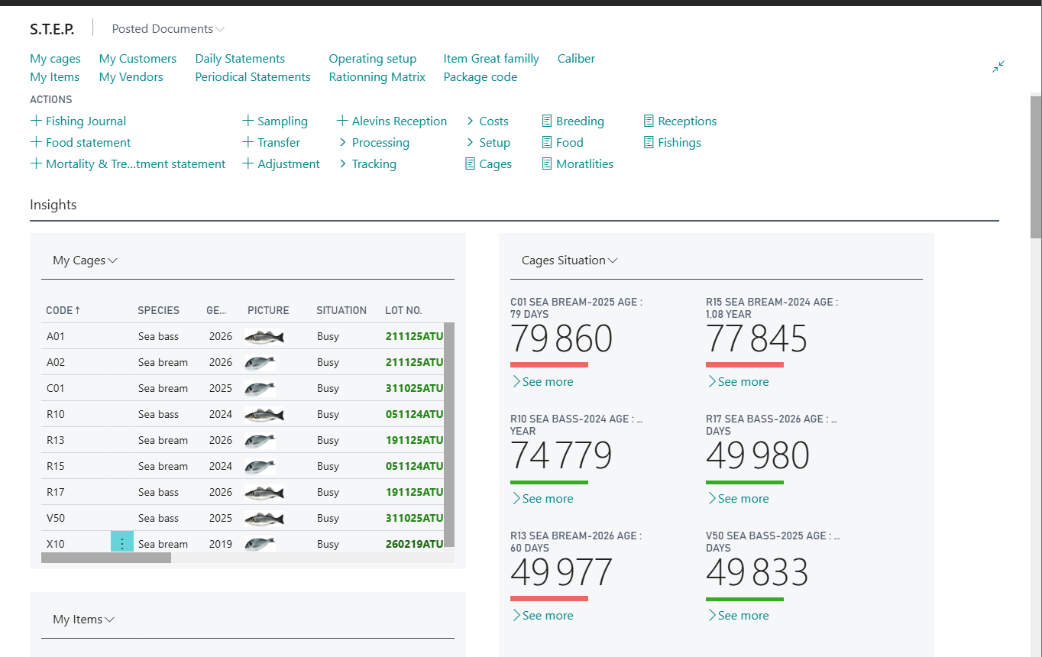1042x657 pixels.
Task: Click the fish picture in row A01
Action: 264,336
